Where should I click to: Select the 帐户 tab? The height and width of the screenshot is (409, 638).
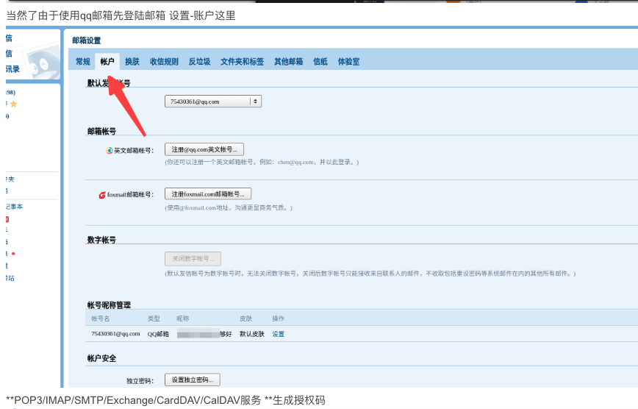coord(107,62)
